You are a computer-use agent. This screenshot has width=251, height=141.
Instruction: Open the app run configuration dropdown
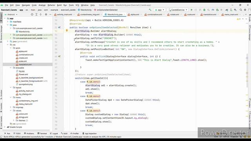click(x=160, y=10)
